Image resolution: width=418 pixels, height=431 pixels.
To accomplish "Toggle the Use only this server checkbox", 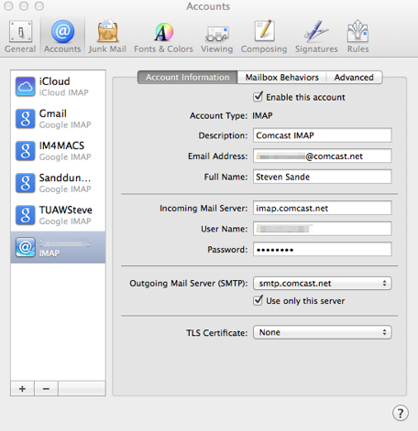I will pyautogui.click(x=258, y=300).
